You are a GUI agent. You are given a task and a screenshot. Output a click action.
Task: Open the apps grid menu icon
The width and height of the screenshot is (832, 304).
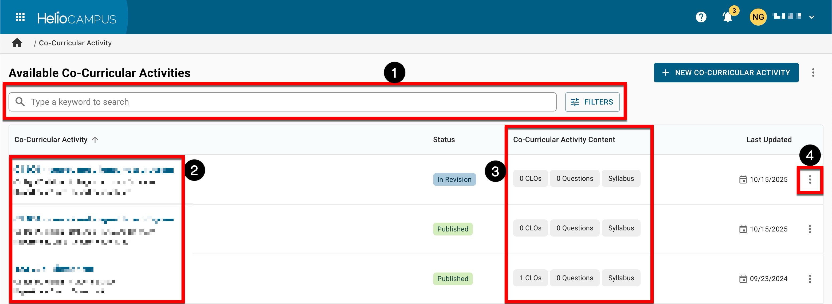tap(20, 17)
